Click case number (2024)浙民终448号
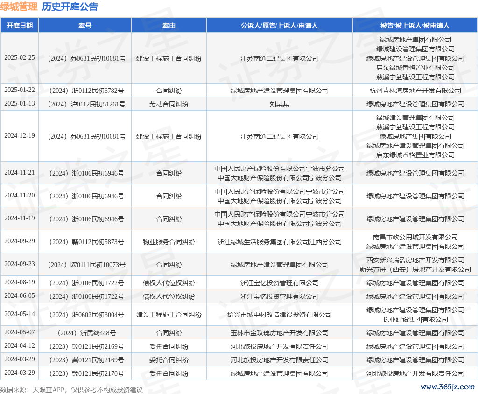The width and height of the screenshot is (478, 394). (x=86, y=333)
